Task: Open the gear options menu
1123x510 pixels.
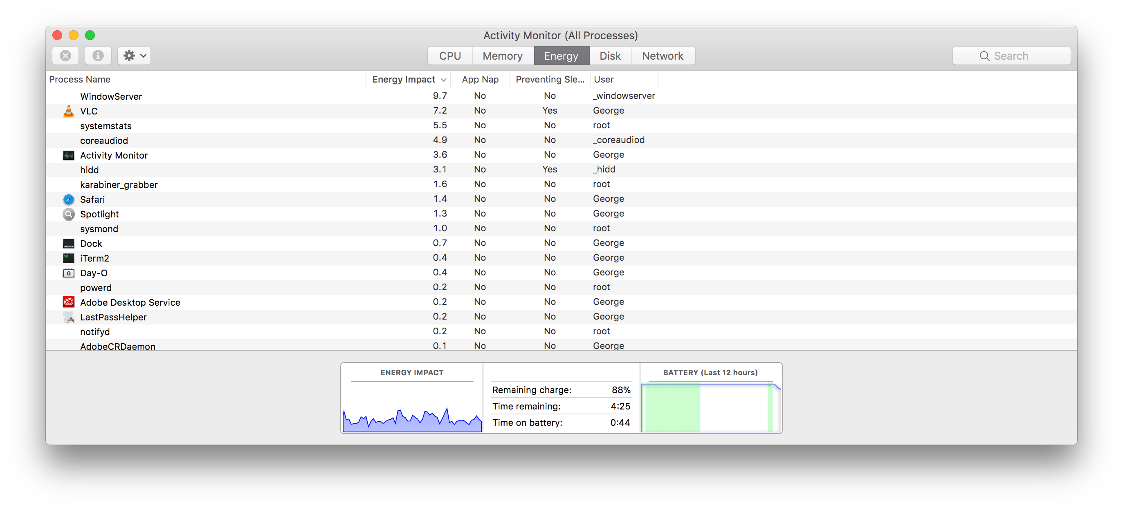Action: [134, 55]
